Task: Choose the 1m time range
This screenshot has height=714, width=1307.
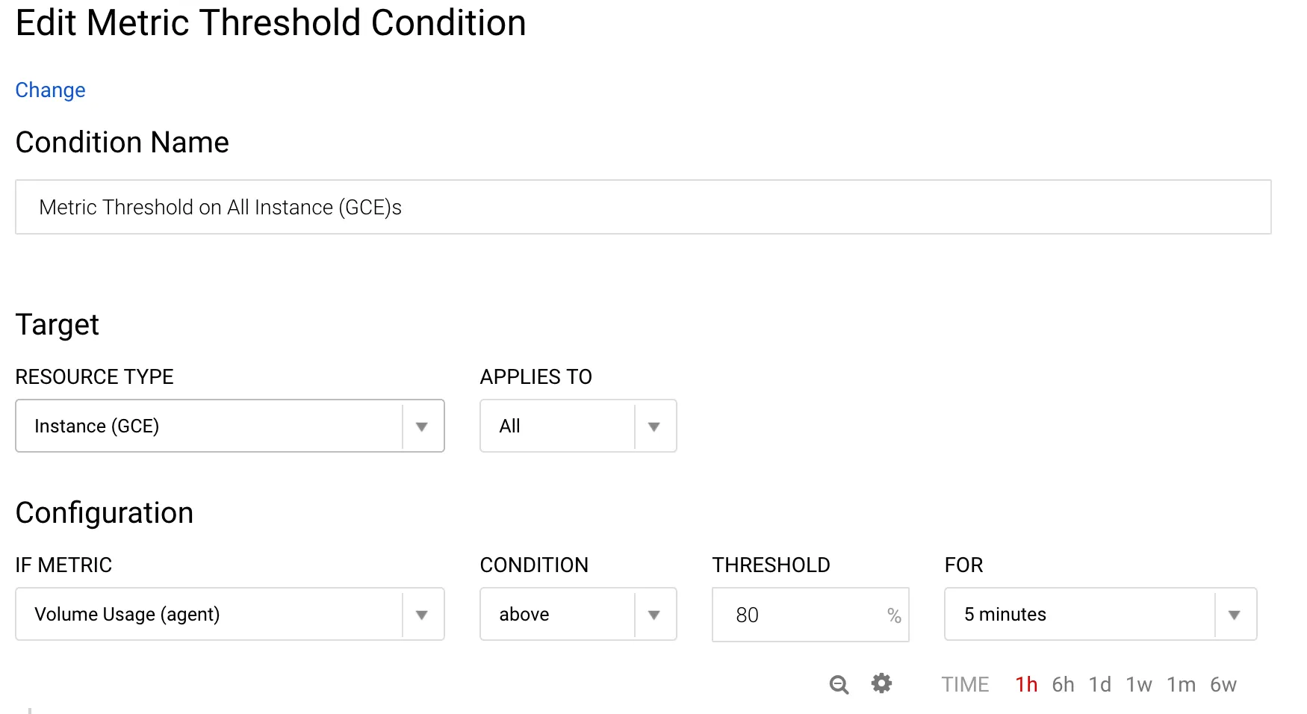Action: pyautogui.click(x=1181, y=685)
